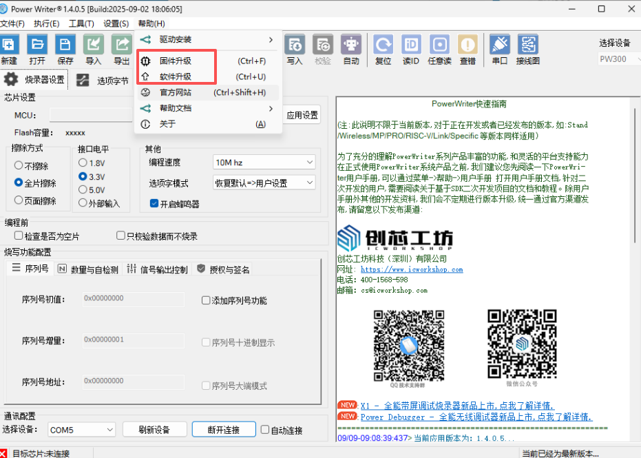
Task: Click the 官方网站 globe icon in menu
Action: click(x=145, y=92)
